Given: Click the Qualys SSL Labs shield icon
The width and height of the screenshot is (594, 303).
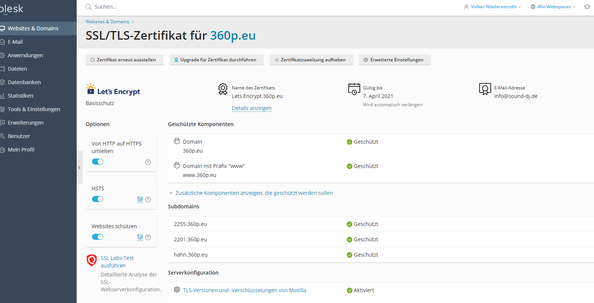Looking at the screenshot, I should (92, 260).
